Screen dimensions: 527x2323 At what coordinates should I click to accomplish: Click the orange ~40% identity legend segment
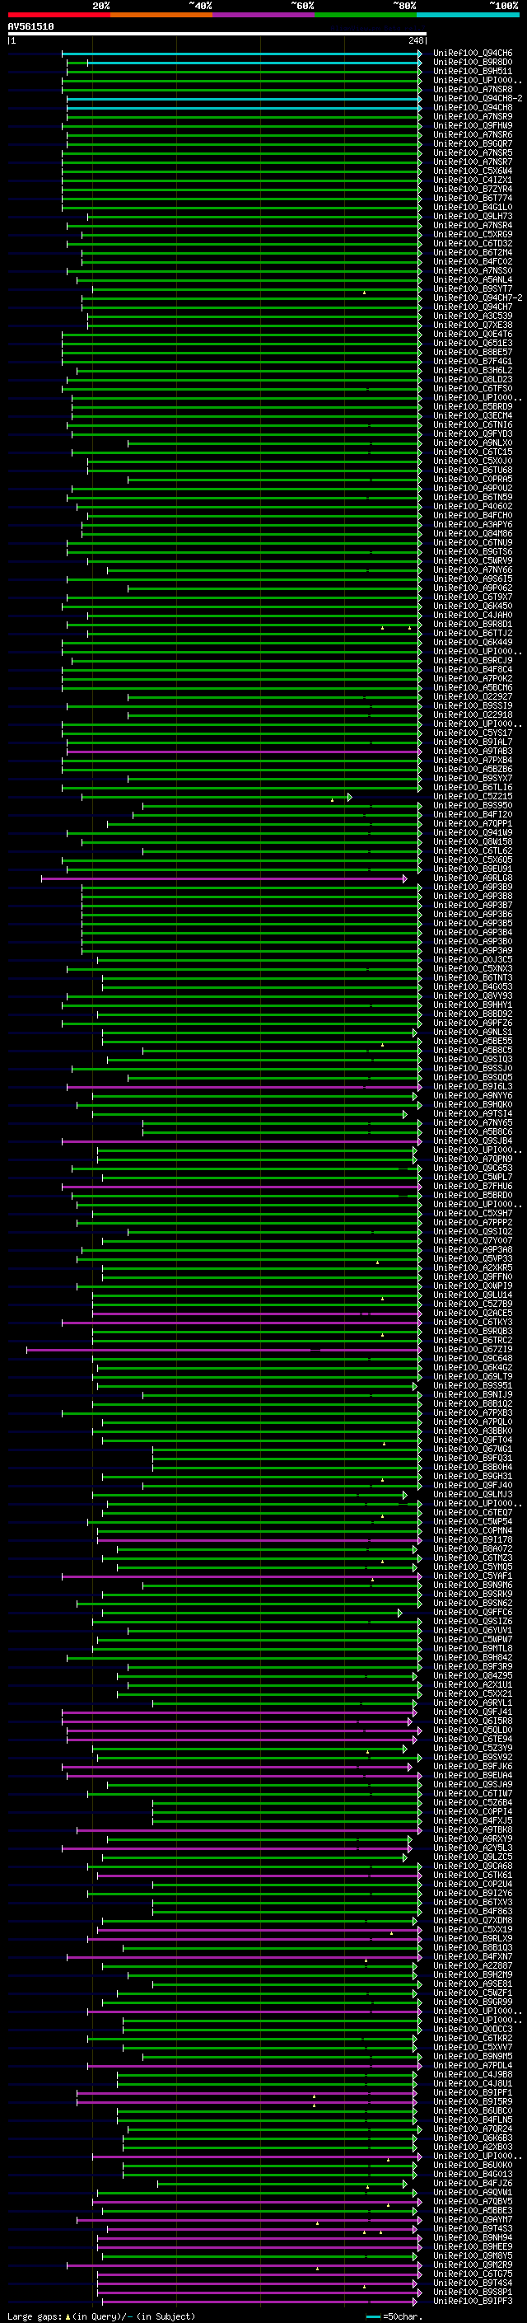[x=161, y=15]
